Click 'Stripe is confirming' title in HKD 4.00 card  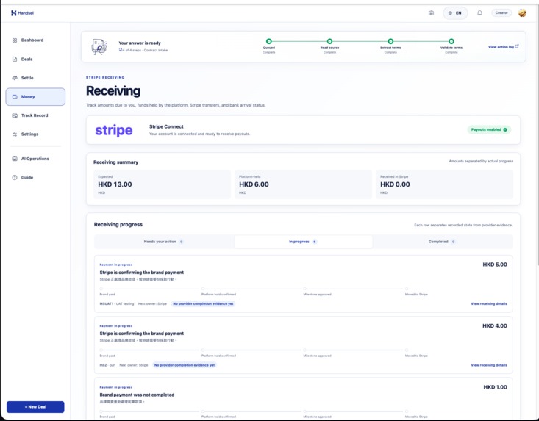(x=142, y=334)
